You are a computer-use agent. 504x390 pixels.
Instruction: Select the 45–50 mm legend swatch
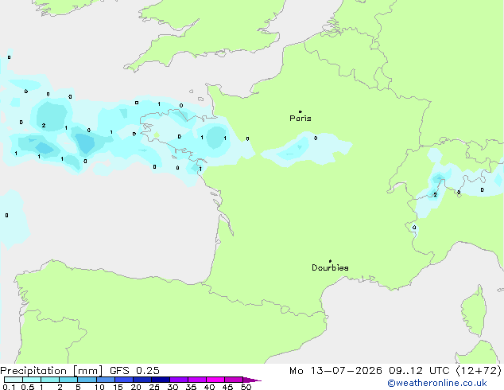(x=234, y=380)
